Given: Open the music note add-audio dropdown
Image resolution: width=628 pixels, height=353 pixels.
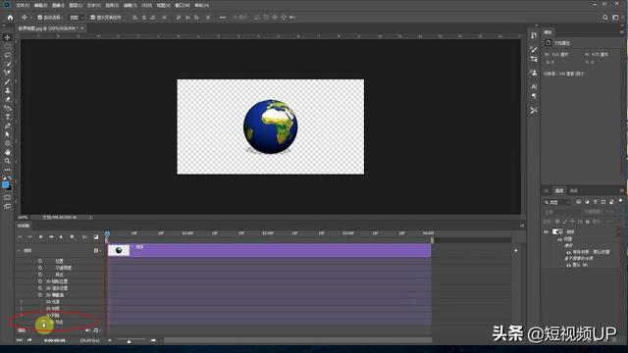Looking at the screenshot, I should click(96, 330).
